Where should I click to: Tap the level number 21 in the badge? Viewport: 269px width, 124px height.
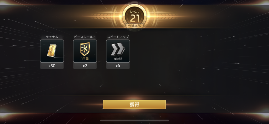134,18
